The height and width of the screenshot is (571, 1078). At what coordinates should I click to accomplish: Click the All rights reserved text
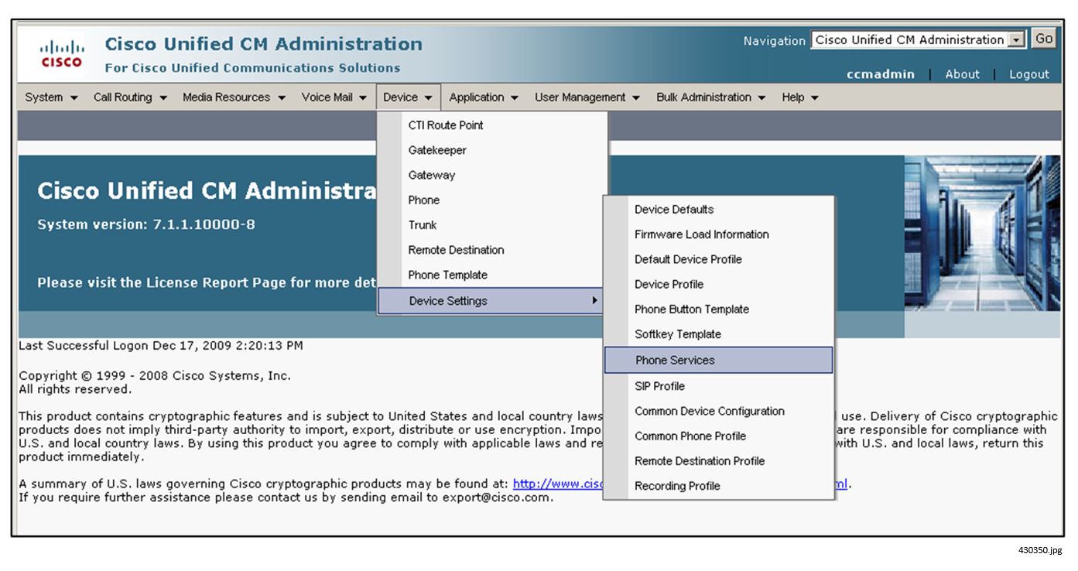[x=75, y=388]
